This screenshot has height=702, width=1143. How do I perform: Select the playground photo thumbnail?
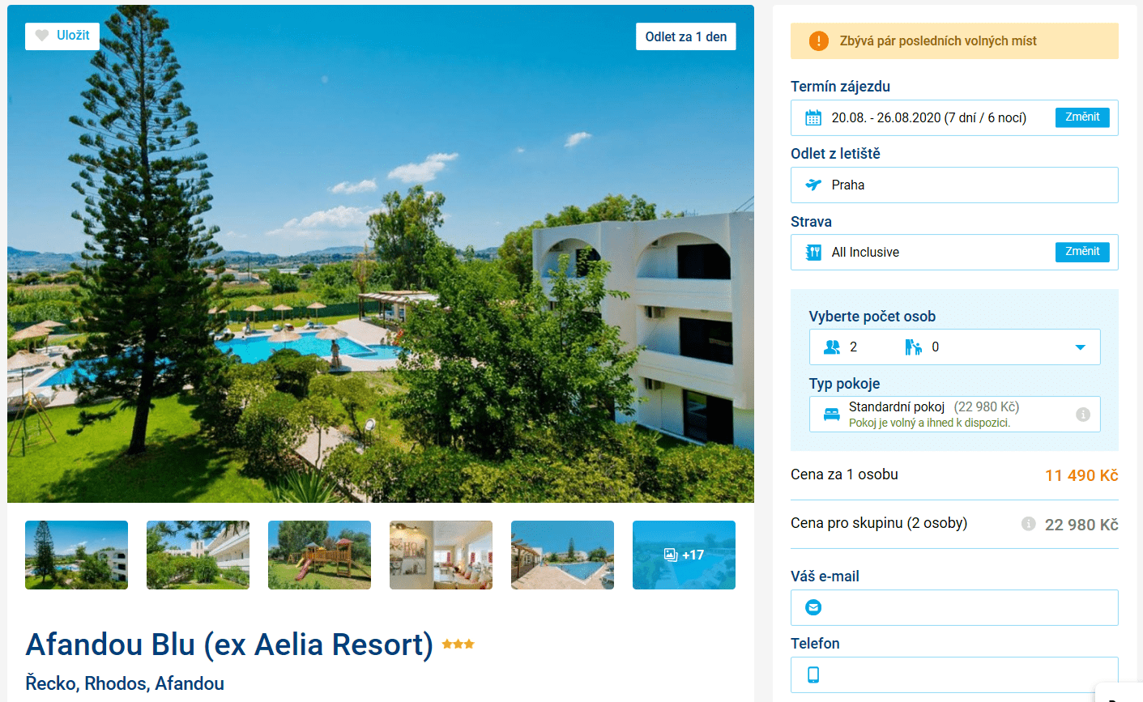click(319, 555)
